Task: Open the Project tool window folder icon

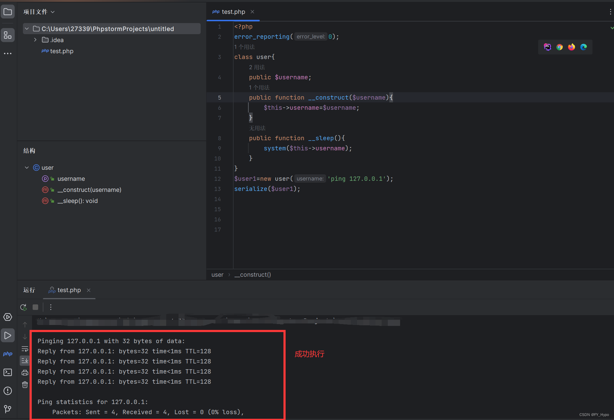Action: coord(8,12)
